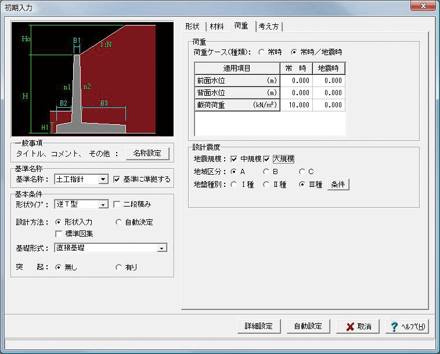Select ground type Ⅱ種
440x354 pixels.
click(x=266, y=185)
